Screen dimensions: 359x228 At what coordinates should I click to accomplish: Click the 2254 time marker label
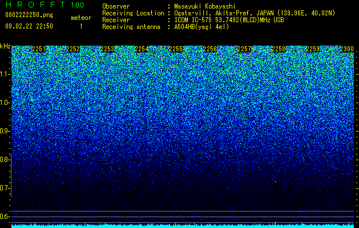pyautogui.click(x=142, y=49)
